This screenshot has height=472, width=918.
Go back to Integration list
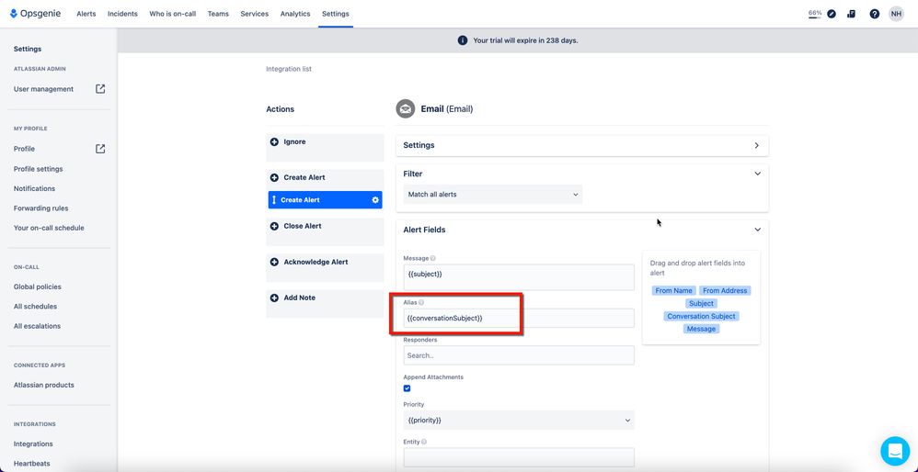pyautogui.click(x=289, y=69)
